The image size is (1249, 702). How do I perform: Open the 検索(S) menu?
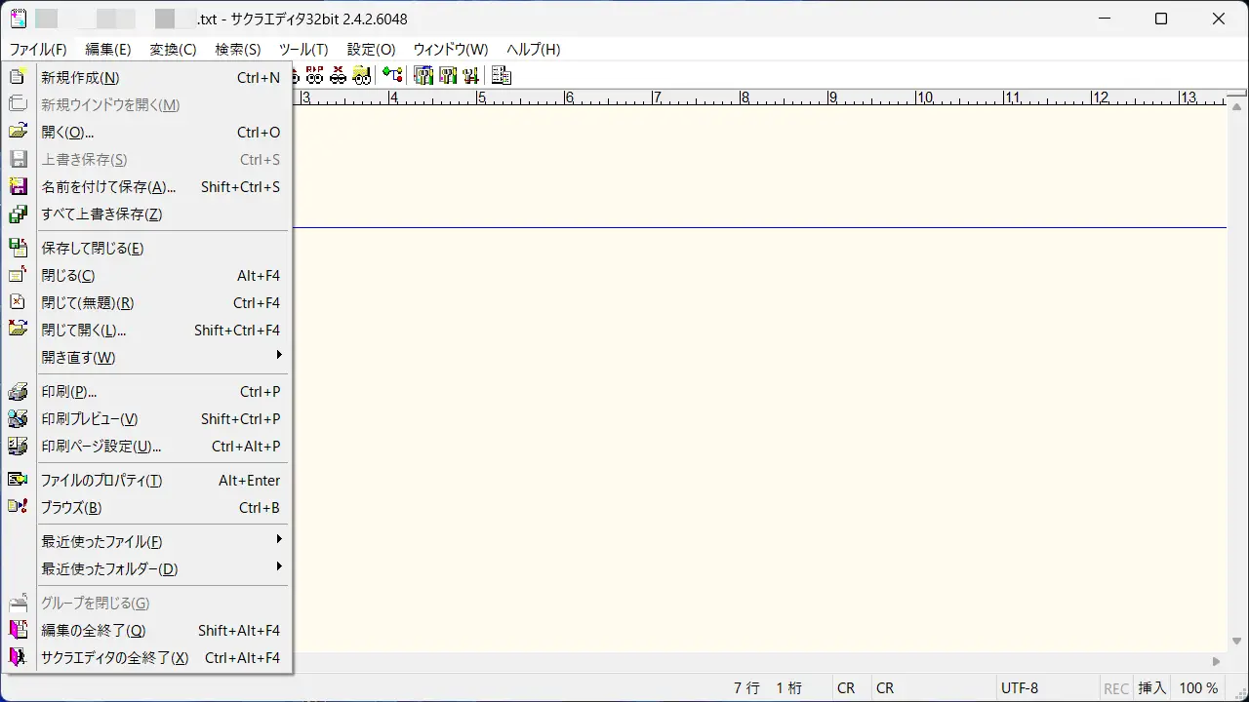click(x=237, y=50)
